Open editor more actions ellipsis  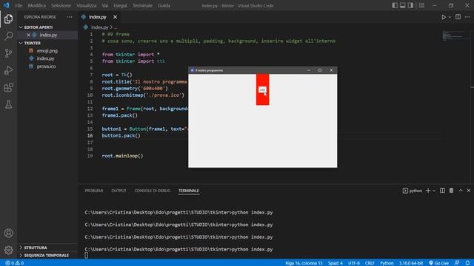[467, 17]
